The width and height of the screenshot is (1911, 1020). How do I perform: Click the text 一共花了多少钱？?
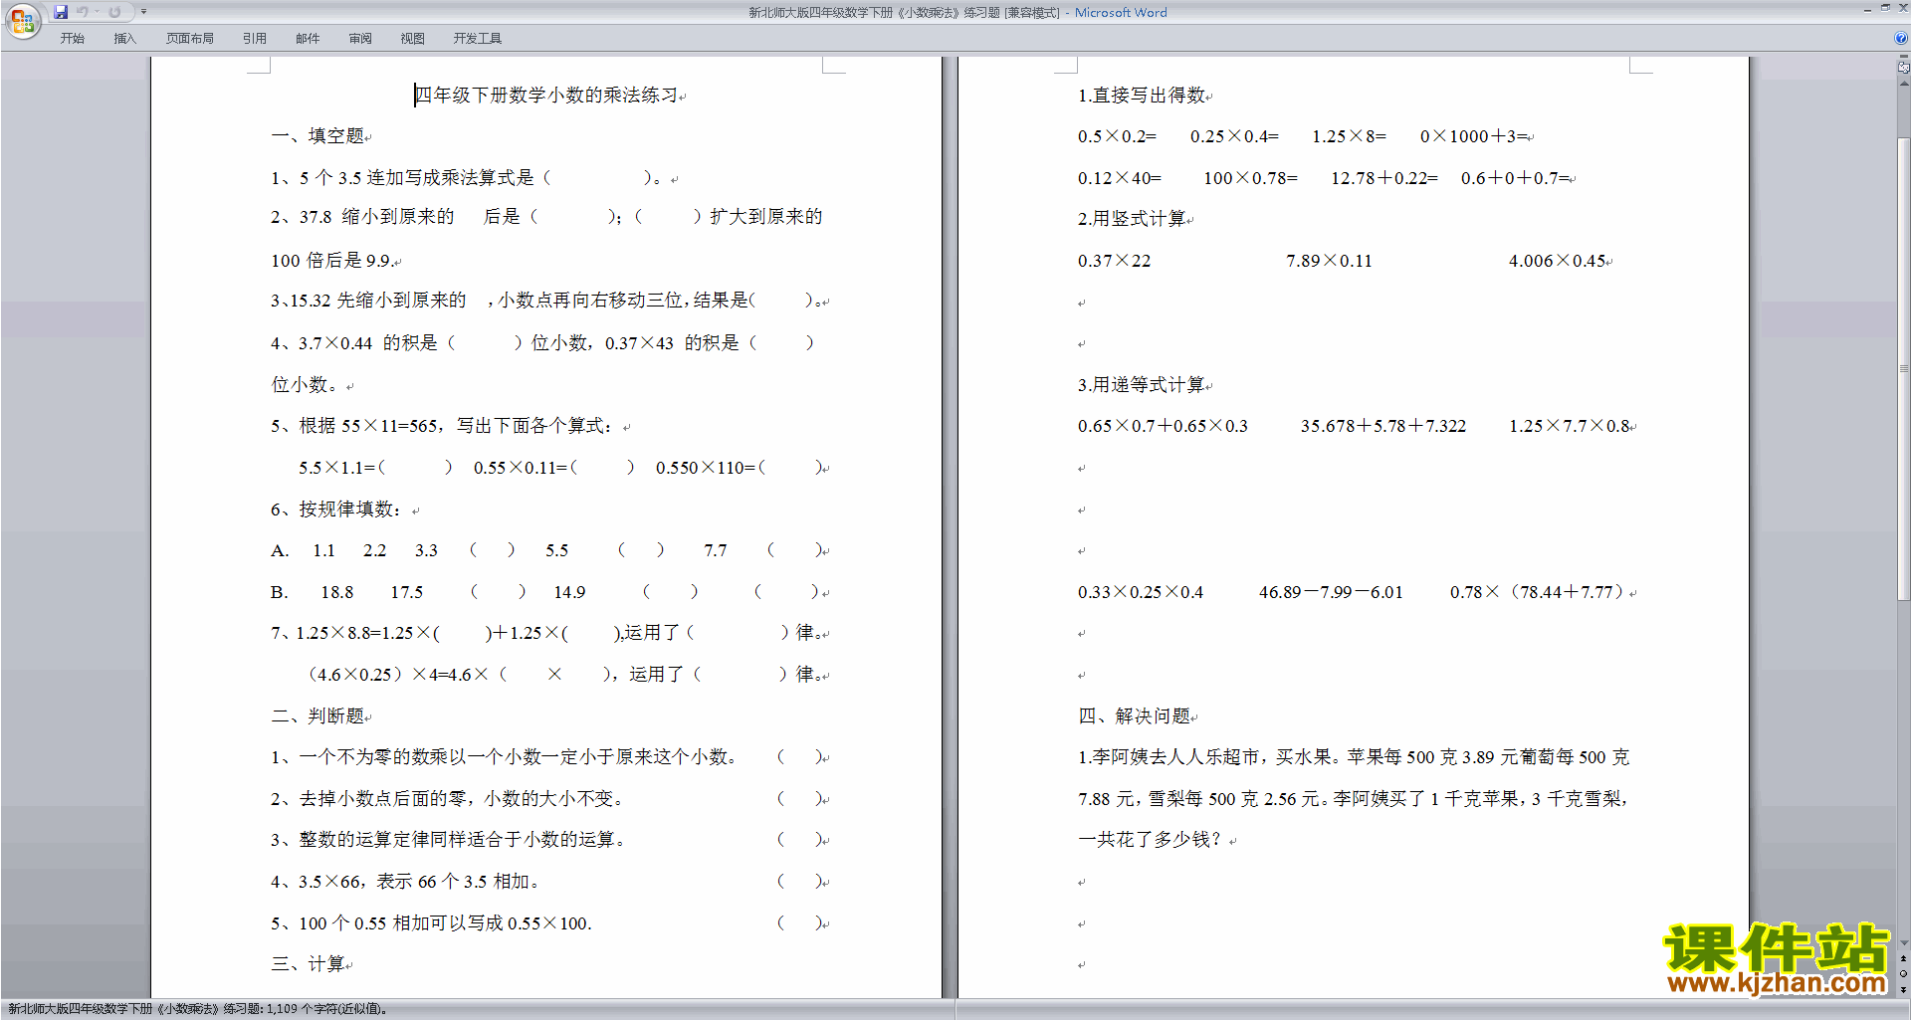(x=1150, y=840)
